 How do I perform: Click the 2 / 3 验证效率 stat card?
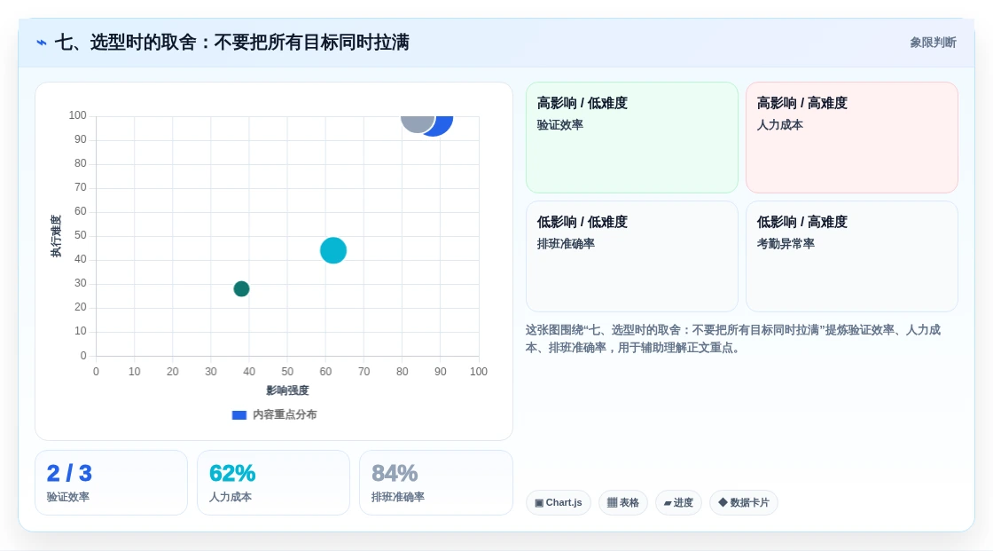pos(112,483)
